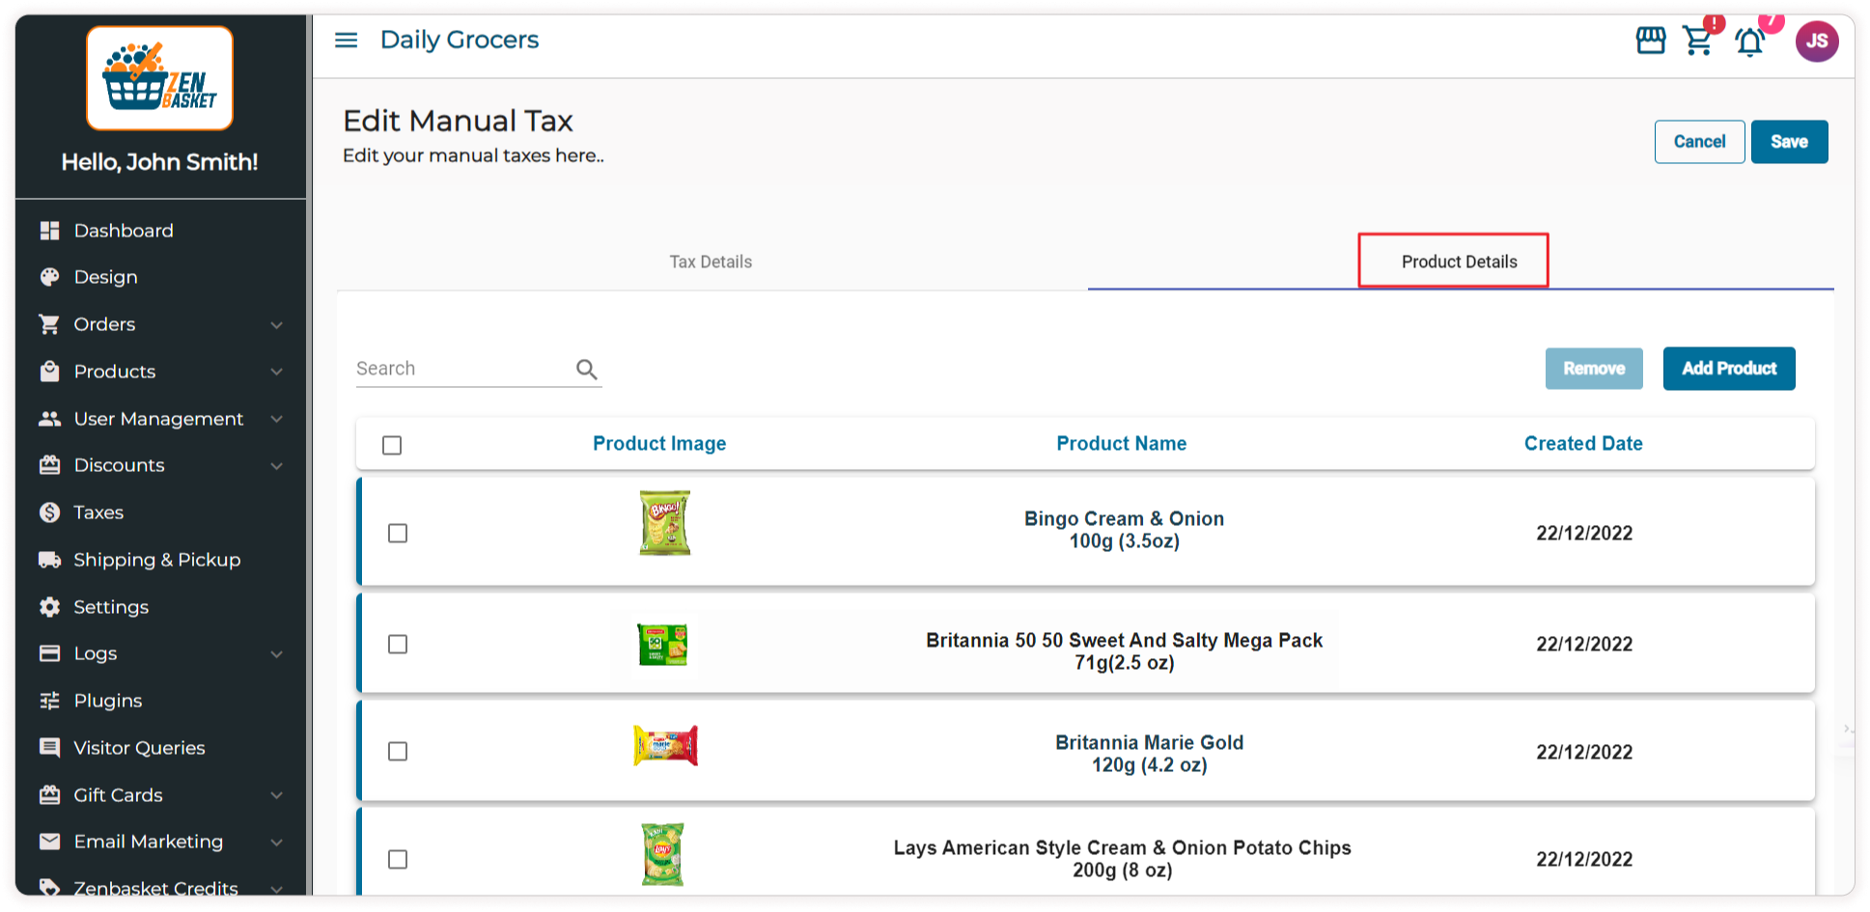This screenshot has width=1870, height=912.
Task: Open Taxes from the sidebar
Action: (x=98, y=512)
